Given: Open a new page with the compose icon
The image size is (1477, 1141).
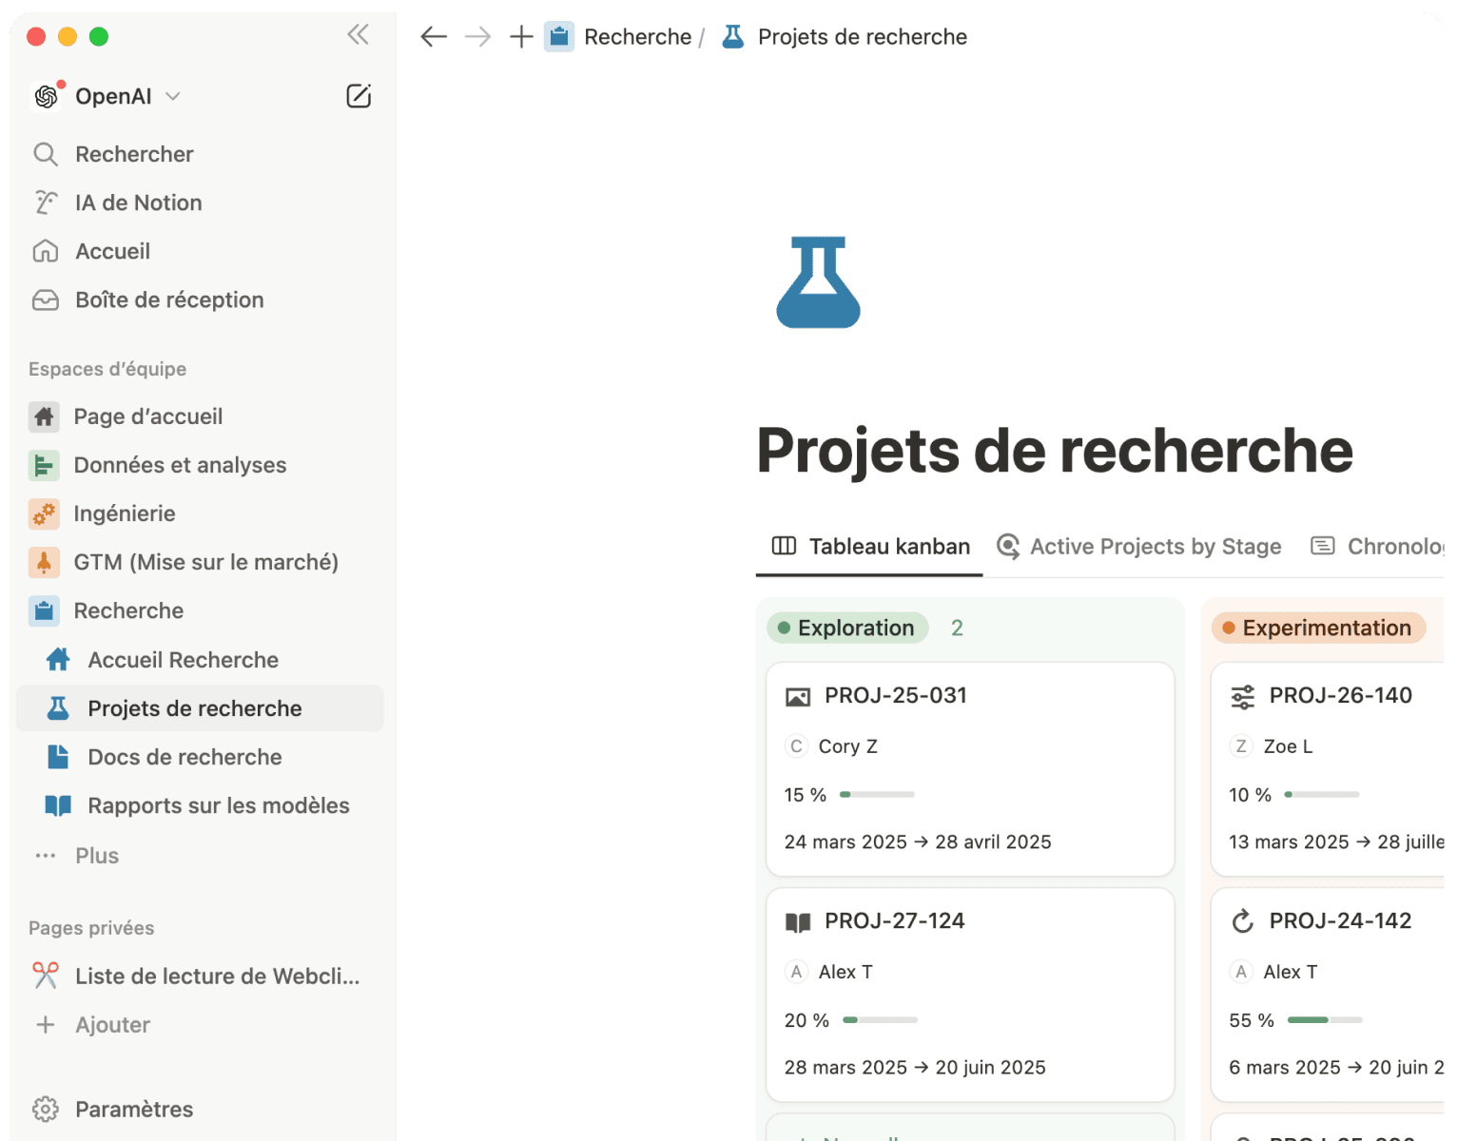Looking at the screenshot, I should coord(359,95).
